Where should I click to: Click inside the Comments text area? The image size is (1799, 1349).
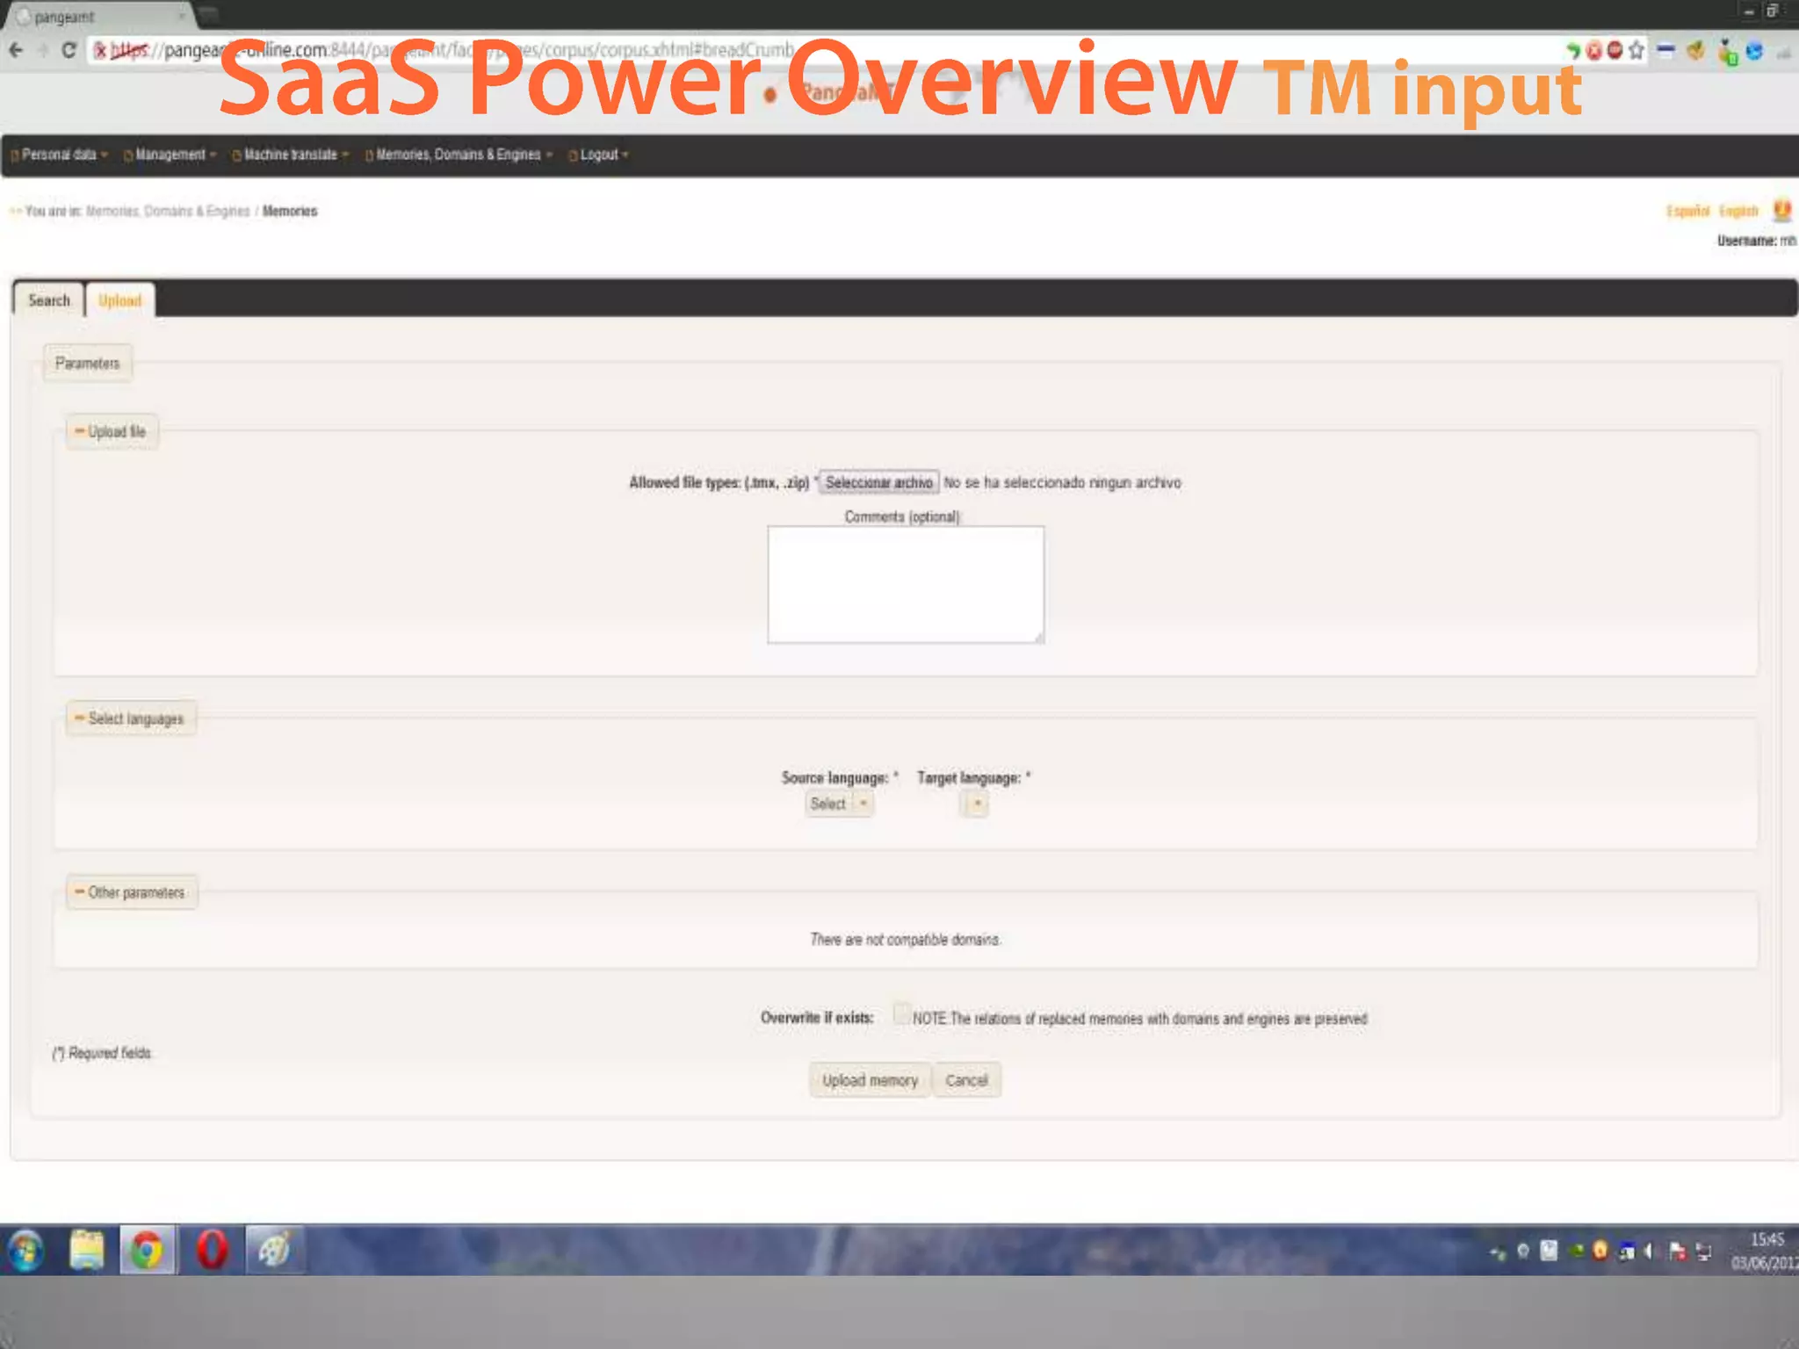(905, 584)
